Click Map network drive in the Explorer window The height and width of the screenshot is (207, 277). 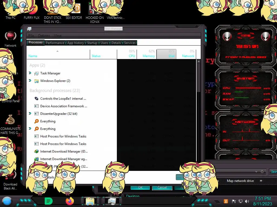(240, 181)
